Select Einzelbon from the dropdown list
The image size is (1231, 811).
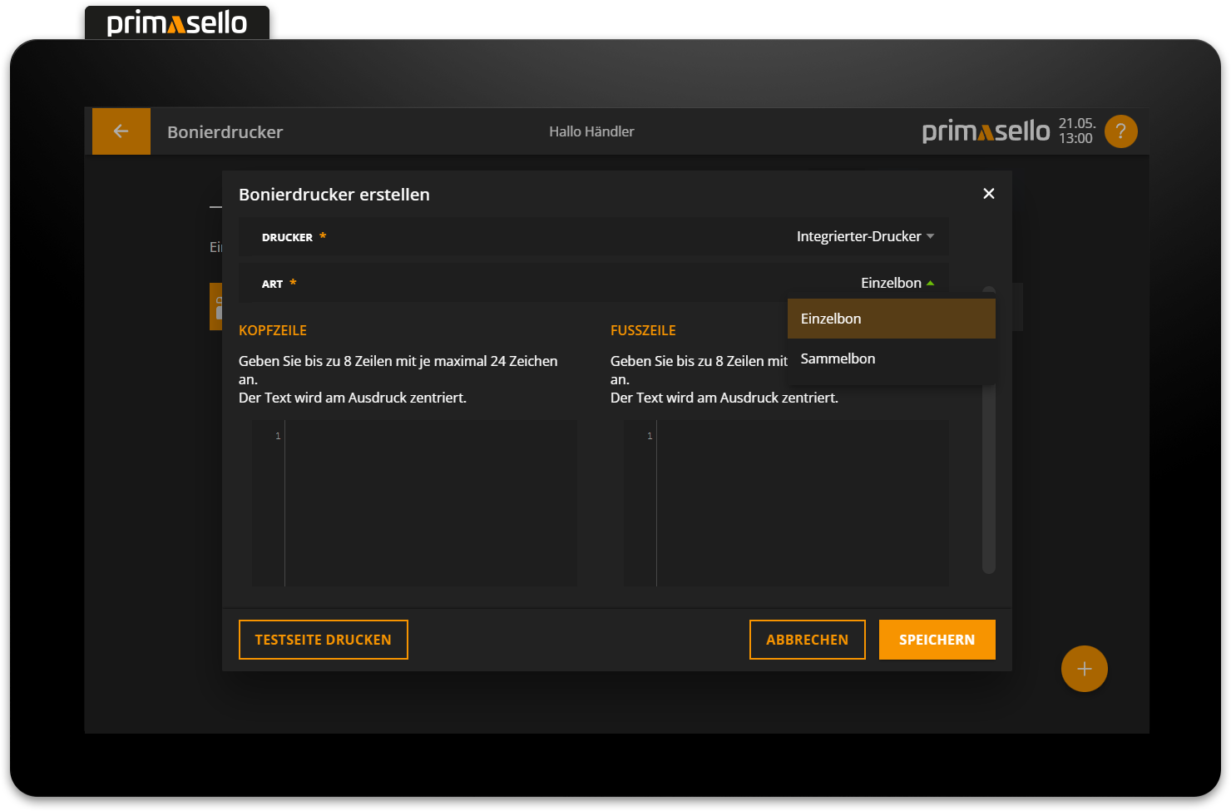point(890,319)
